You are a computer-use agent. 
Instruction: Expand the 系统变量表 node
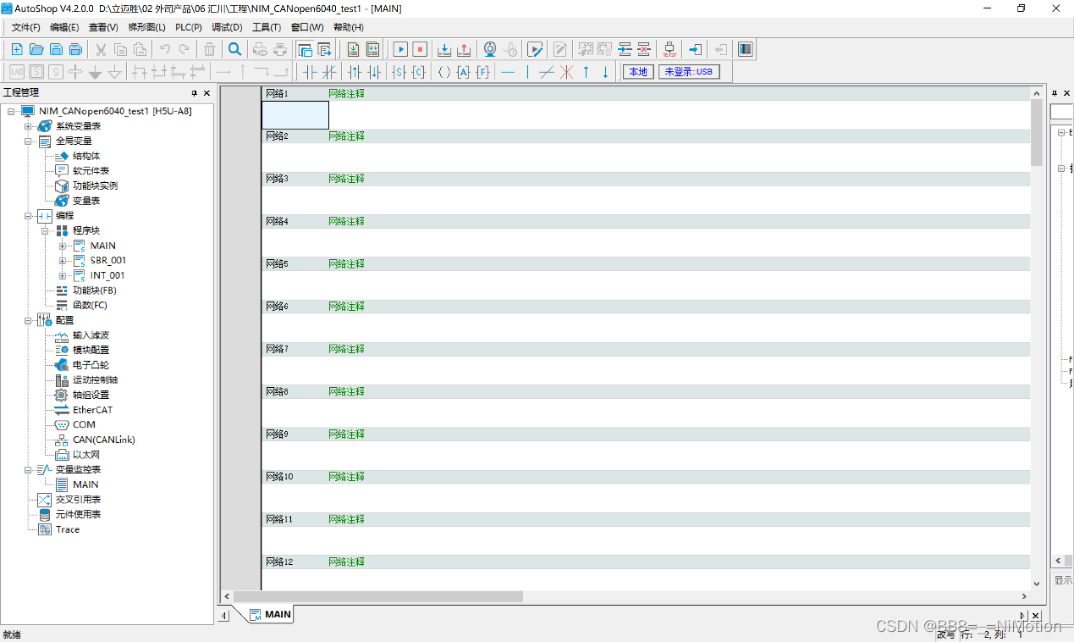(x=27, y=126)
